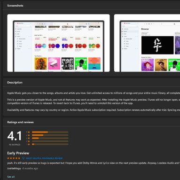The width and height of the screenshot is (180, 180).
Task: Click the 'Ratings and reviews' section heading
Action: 20,122
